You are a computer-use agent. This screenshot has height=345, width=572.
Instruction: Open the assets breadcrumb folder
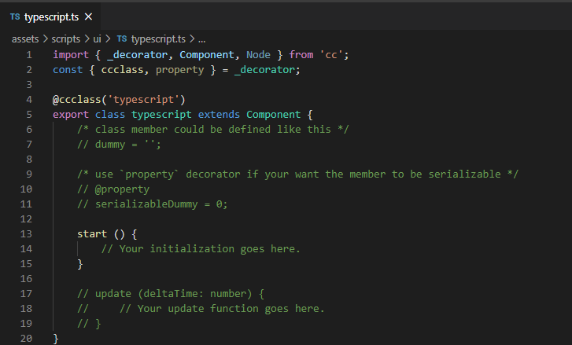tap(26, 39)
